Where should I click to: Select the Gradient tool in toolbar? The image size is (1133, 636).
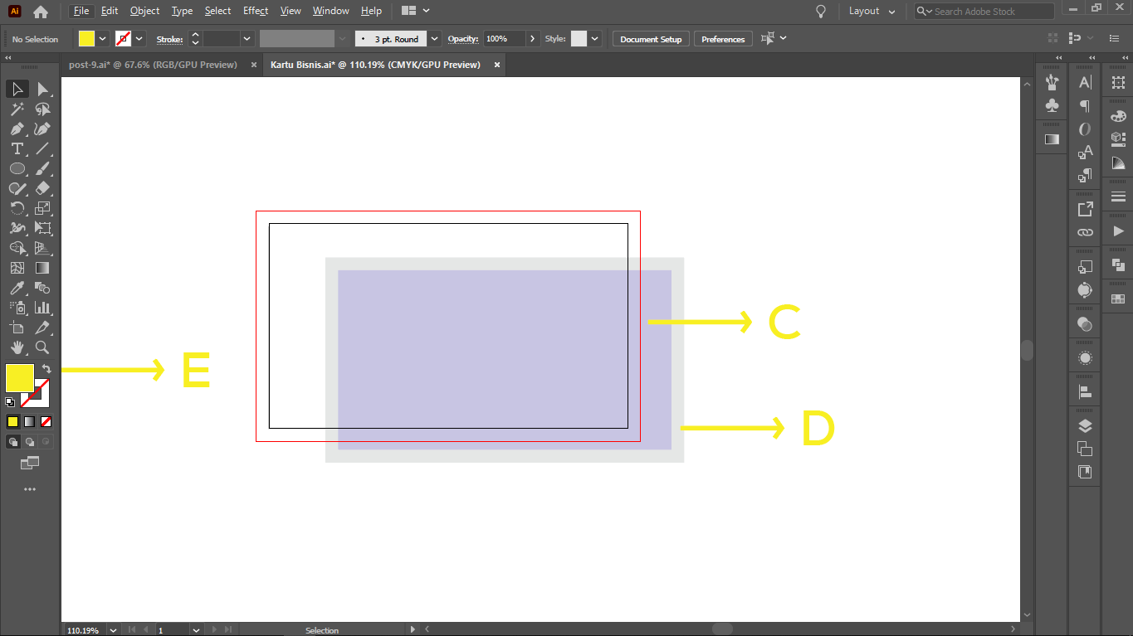[43, 268]
